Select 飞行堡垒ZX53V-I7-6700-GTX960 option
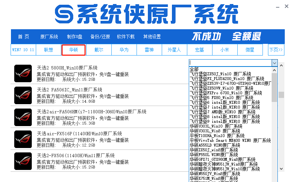The height and width of the screenshot is (182, 295). point(230,83)
